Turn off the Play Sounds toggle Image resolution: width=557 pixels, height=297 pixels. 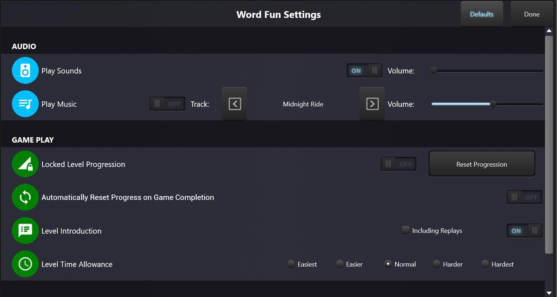point(364,71)
